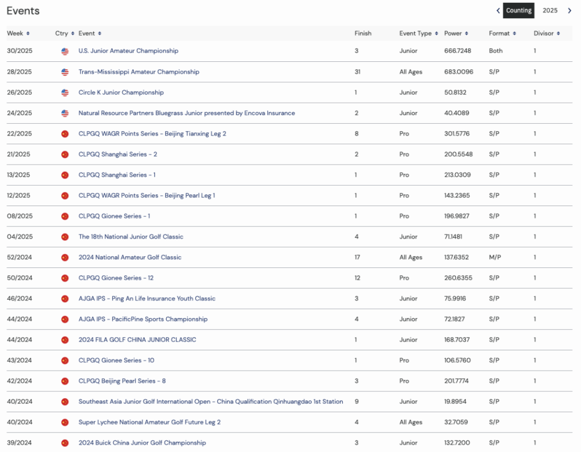Click China flag beside 2024 Buick China Junior

65,443
